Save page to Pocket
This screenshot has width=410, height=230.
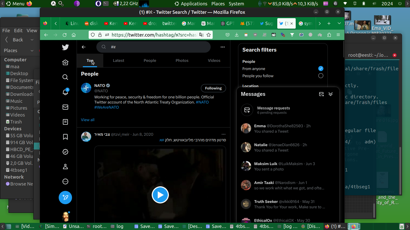tap(227, 35)
